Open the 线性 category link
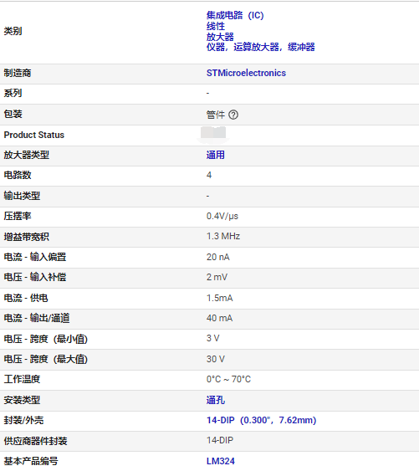Screen dimensions: 419x471 [216, 26]
